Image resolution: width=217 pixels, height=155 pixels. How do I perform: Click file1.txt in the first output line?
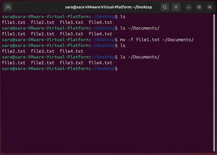14,23
